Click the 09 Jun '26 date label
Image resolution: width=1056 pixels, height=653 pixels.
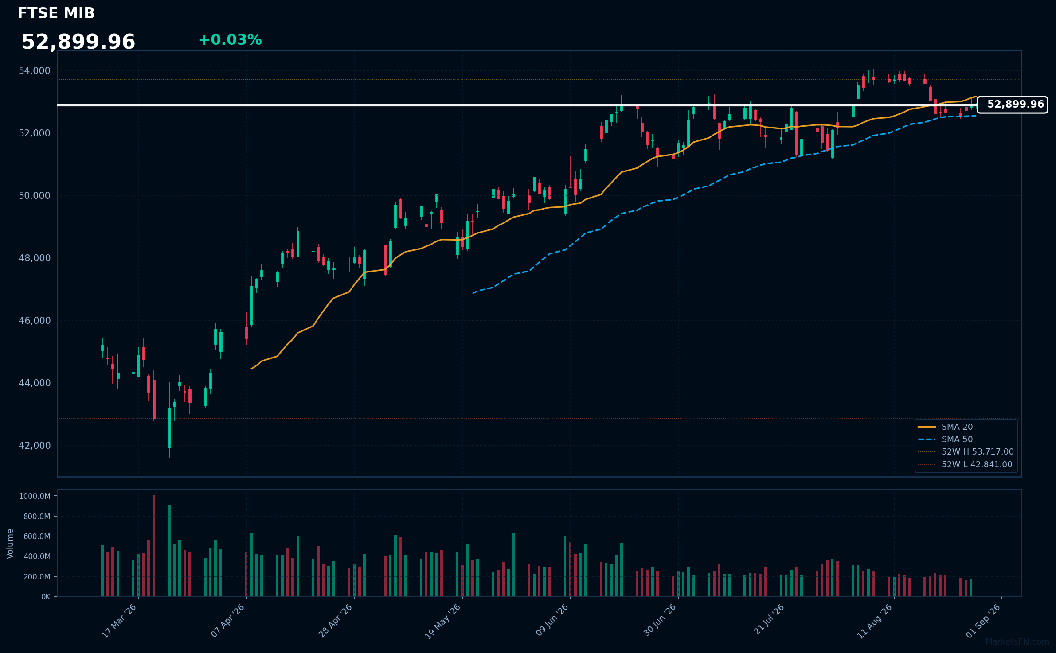(x=551, y=621)
